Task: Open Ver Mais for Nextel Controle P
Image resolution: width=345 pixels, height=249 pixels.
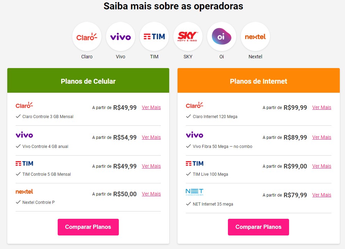Action: click(x=151, y=194)
